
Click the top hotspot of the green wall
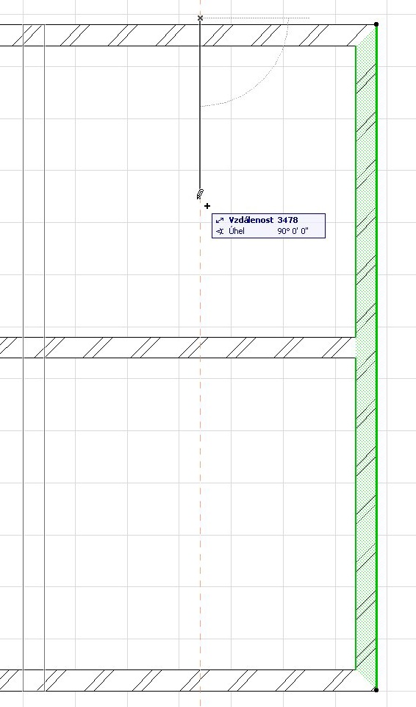pyautogui.click(x=376, y=24)
